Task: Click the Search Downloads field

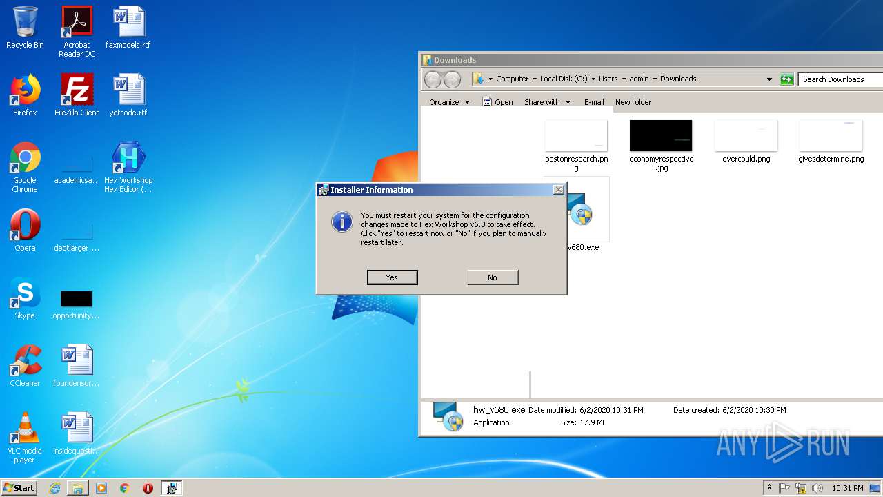Action: coord(841,79)
